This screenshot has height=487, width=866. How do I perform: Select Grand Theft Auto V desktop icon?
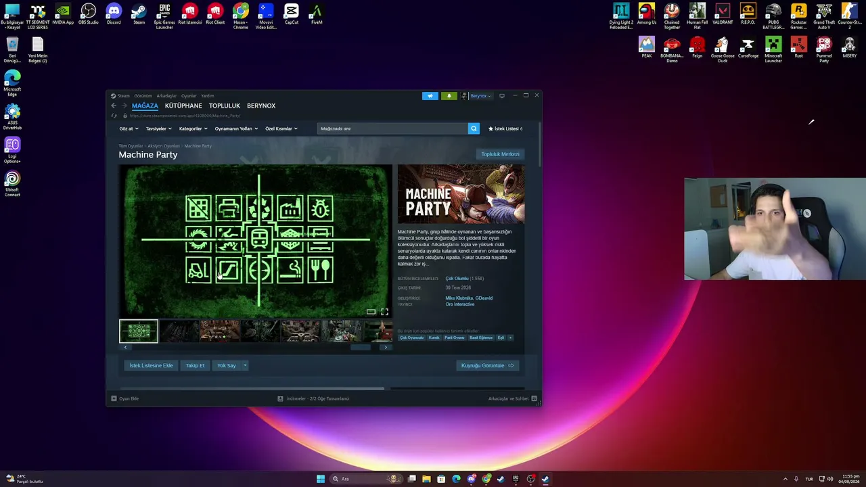click(824, 16)
